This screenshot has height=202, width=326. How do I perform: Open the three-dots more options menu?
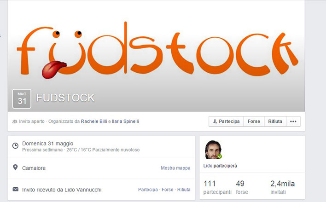click(x=293, y=121)
